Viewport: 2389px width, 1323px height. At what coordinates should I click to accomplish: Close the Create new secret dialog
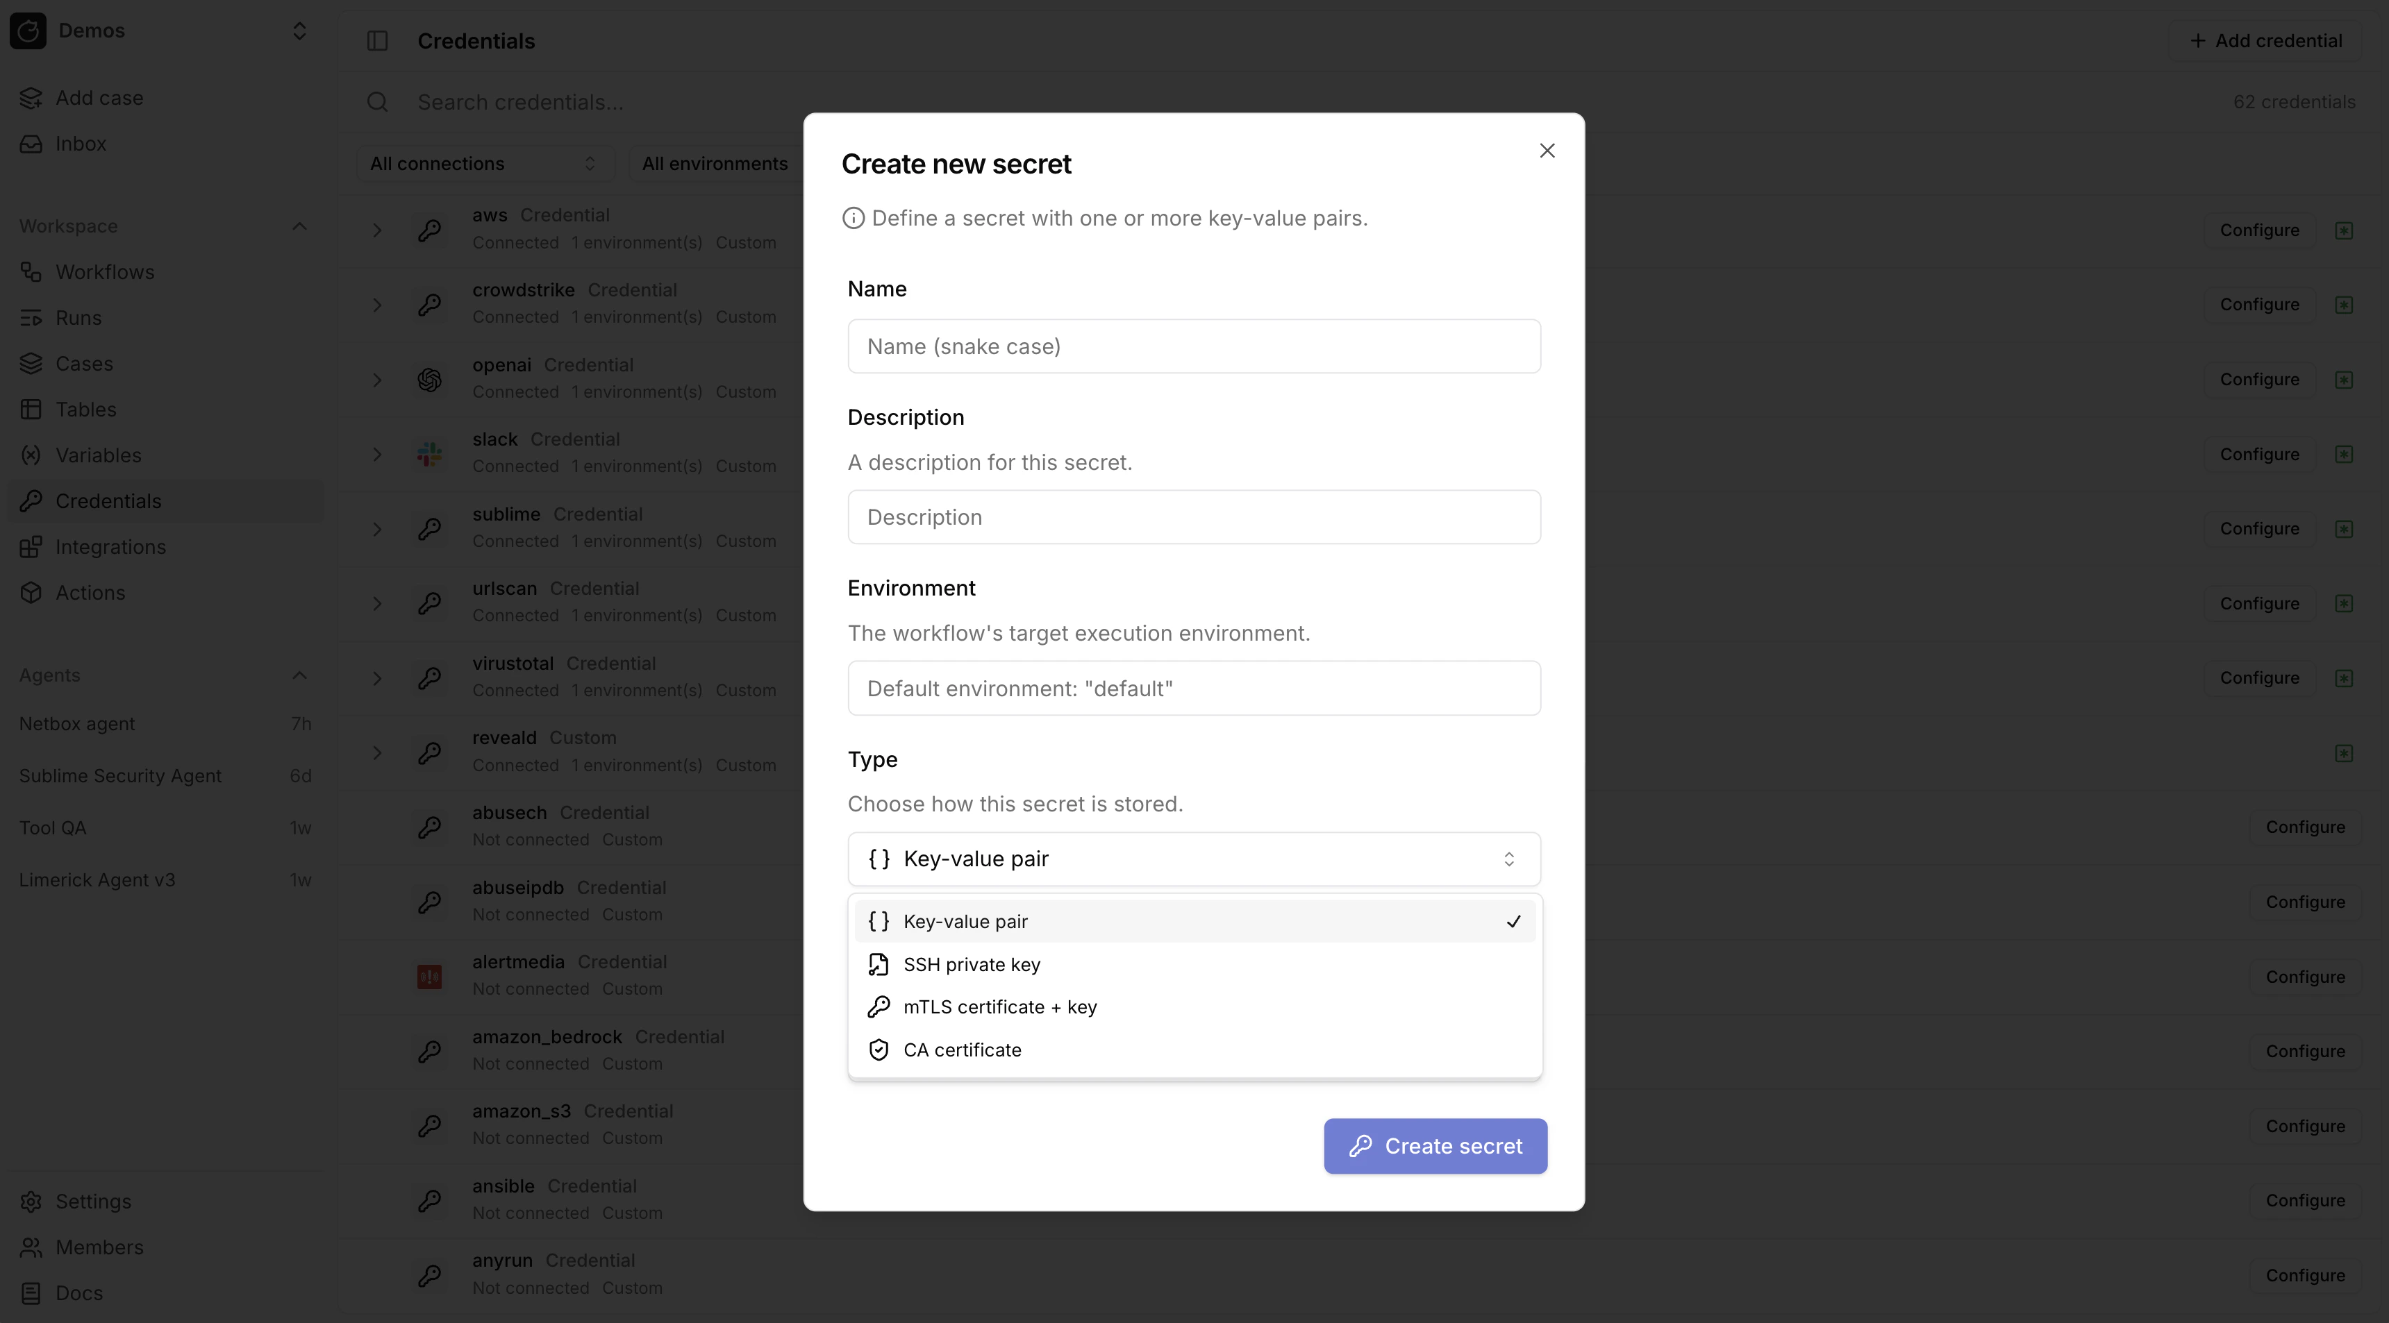(x=1546, y=150)
